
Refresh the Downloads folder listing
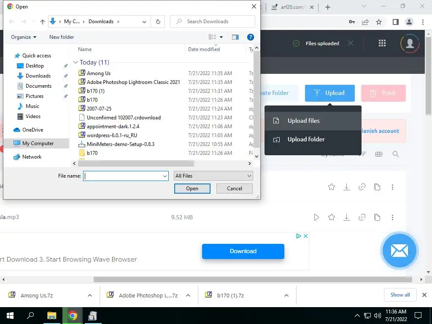tap(158, 22)
